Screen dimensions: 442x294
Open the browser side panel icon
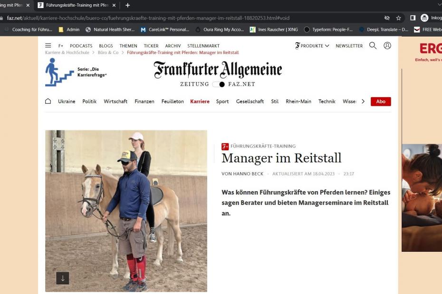point(413,18)
